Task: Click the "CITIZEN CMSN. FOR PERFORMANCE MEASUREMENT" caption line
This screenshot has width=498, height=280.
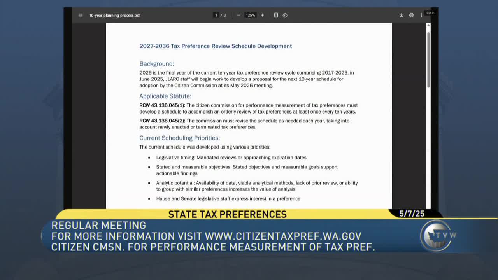Action: tap(213, 247)
